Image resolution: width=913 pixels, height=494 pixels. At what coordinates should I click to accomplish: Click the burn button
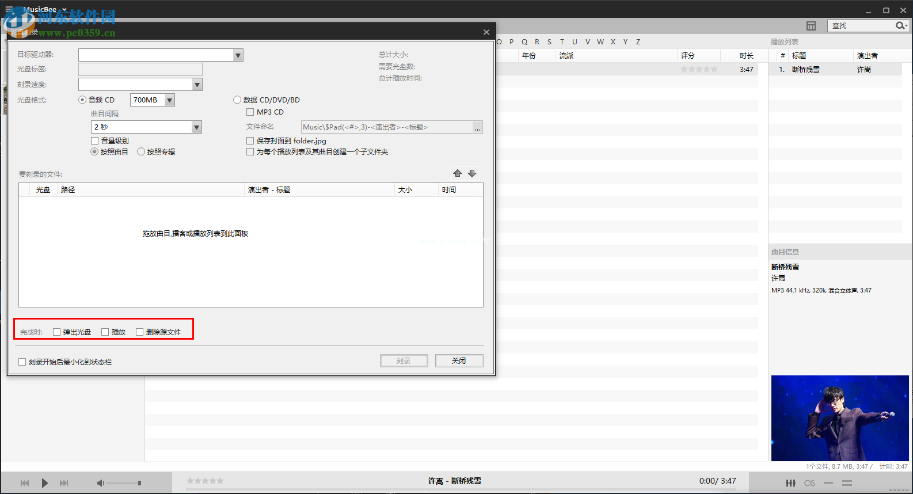coord(404,360)
